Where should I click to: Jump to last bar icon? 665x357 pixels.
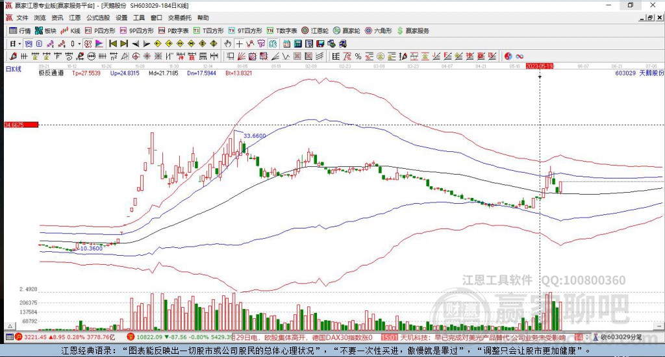124,43
